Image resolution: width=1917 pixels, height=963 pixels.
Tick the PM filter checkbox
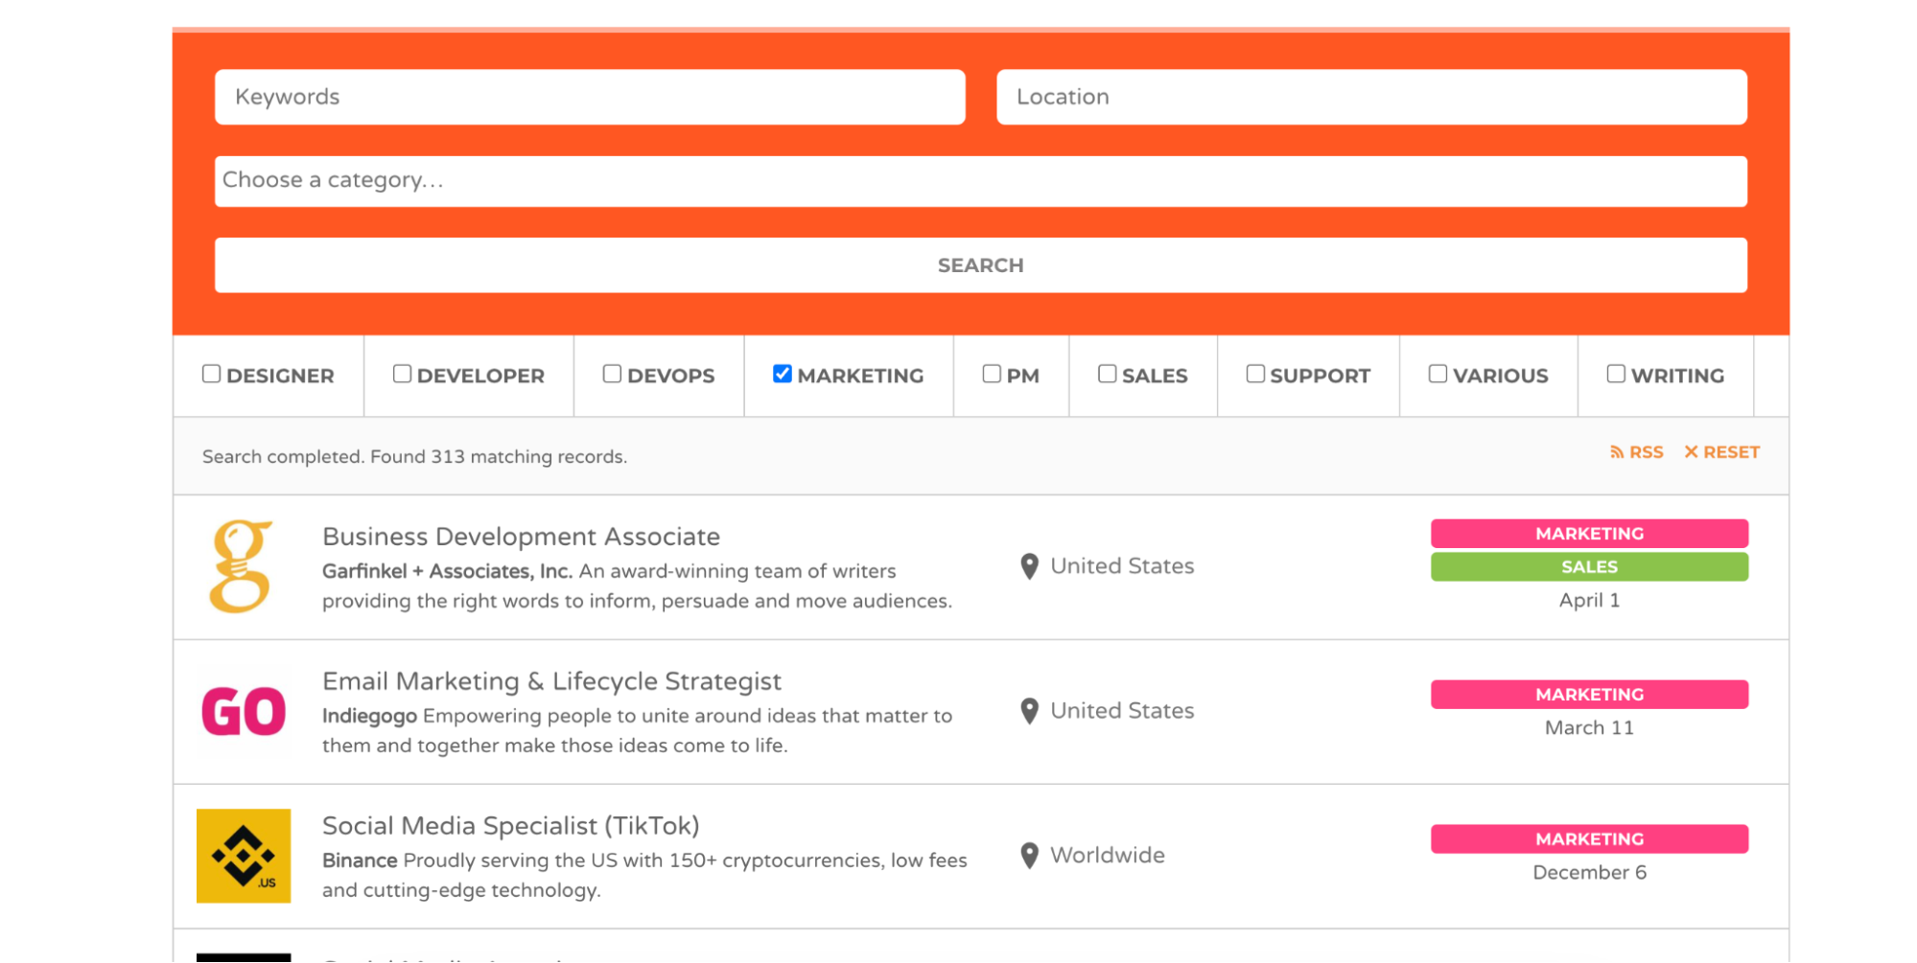992,374
